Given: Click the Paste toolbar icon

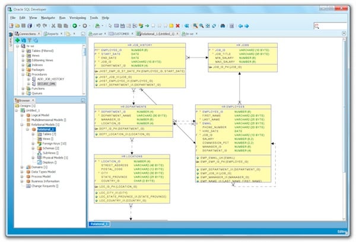Looking at the screenshot, I should pos(66,26).
